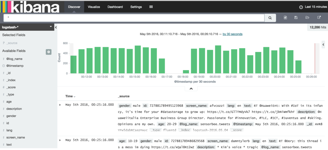Click the search magnifier button

(270, 18)
